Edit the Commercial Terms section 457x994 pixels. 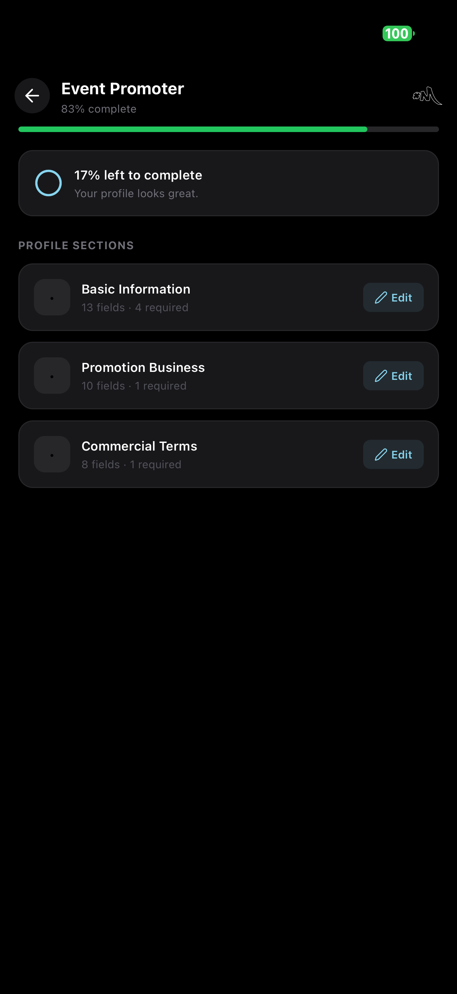pos(393,455)
